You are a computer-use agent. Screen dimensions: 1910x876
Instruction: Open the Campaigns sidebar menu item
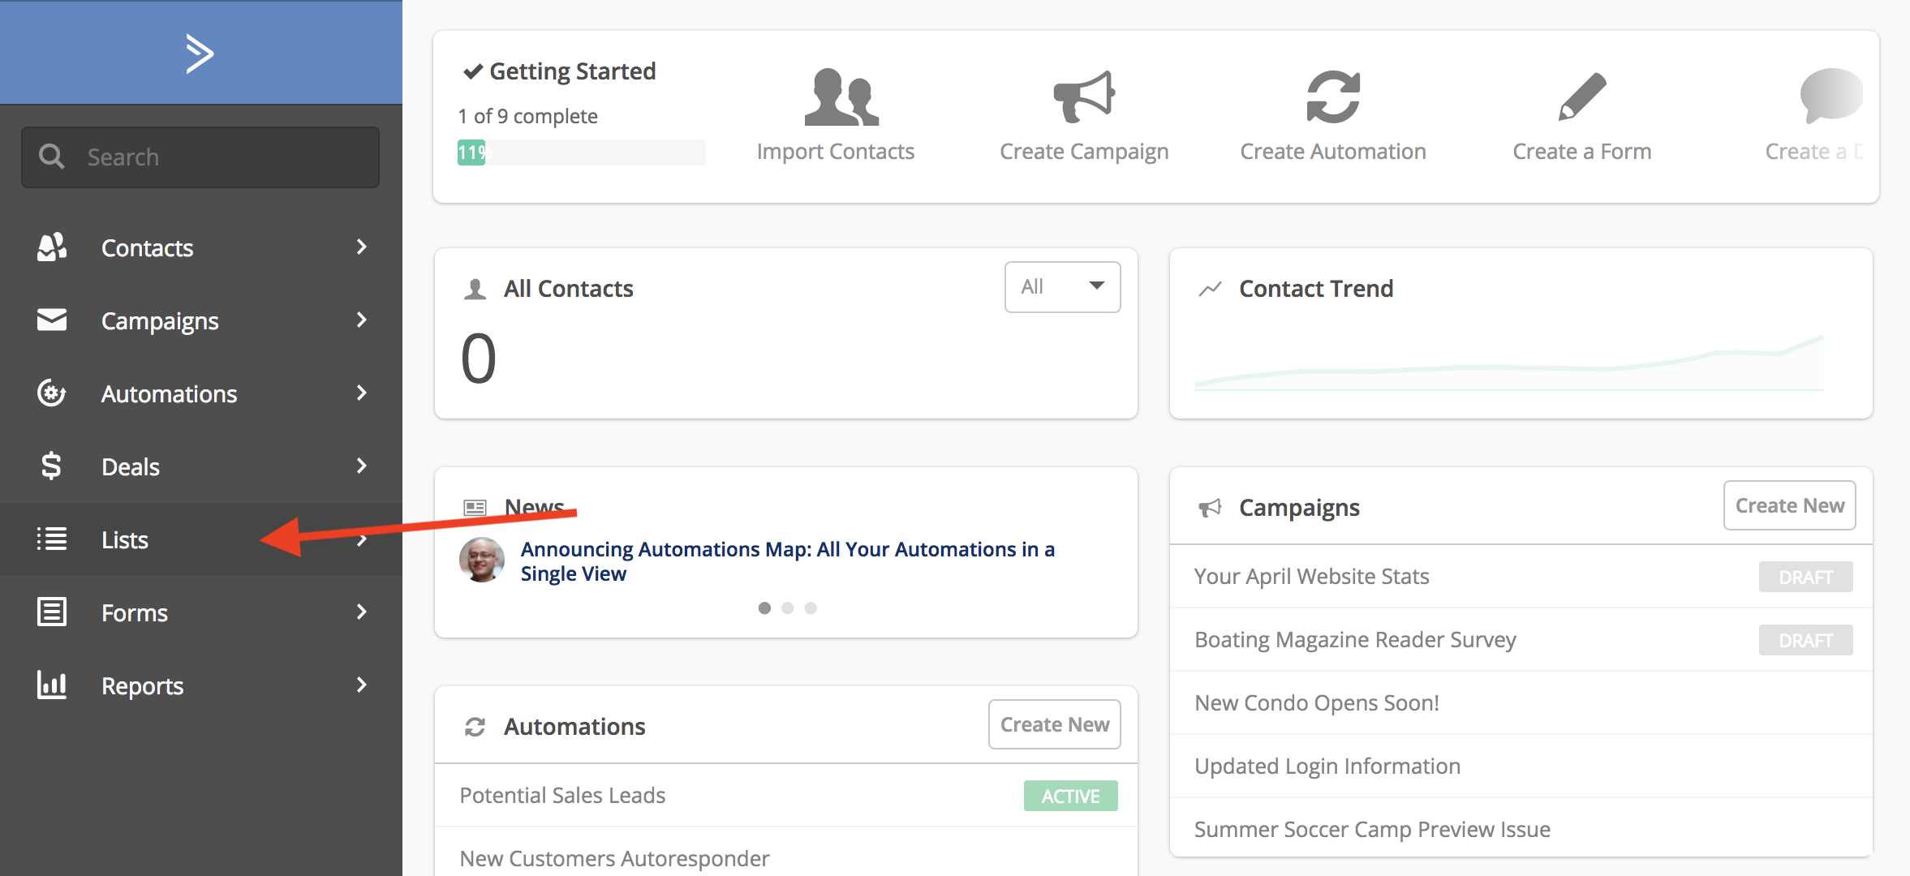coord(160,321)
